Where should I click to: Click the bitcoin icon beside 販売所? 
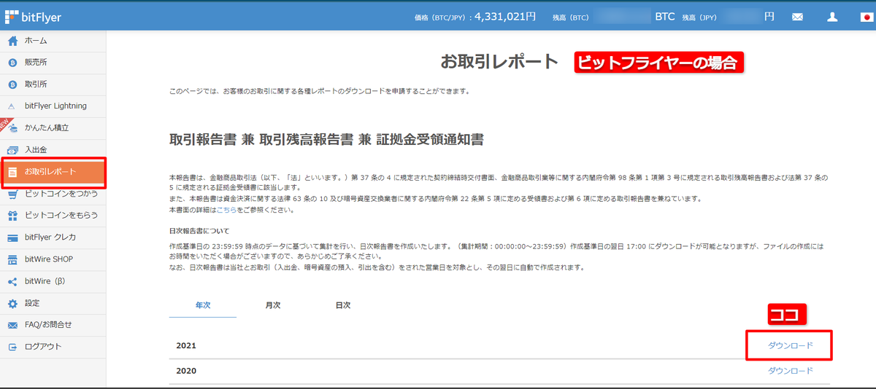click(12, 63)
